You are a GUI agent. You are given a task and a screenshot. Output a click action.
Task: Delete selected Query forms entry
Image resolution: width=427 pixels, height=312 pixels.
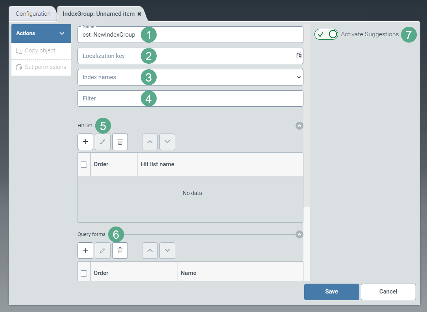120,251
